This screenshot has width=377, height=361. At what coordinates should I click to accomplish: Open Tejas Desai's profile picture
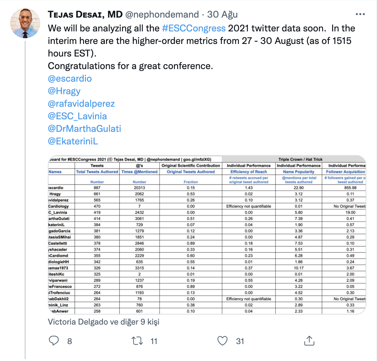[25, 23]
